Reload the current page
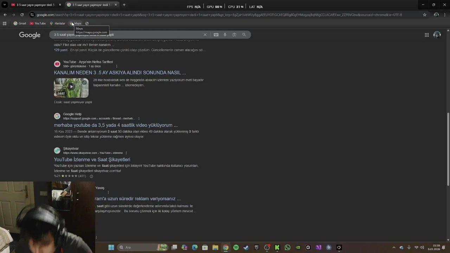The width and height of the screenshot is (450, 253). pos(22,15)
